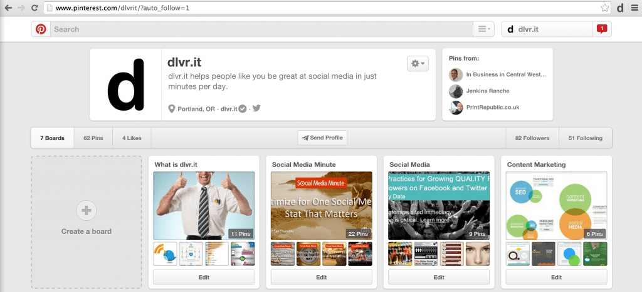Viewport: 642px width, 292px height.
Task: Click the Social Media crowd cover image
Action: point(439,206)
